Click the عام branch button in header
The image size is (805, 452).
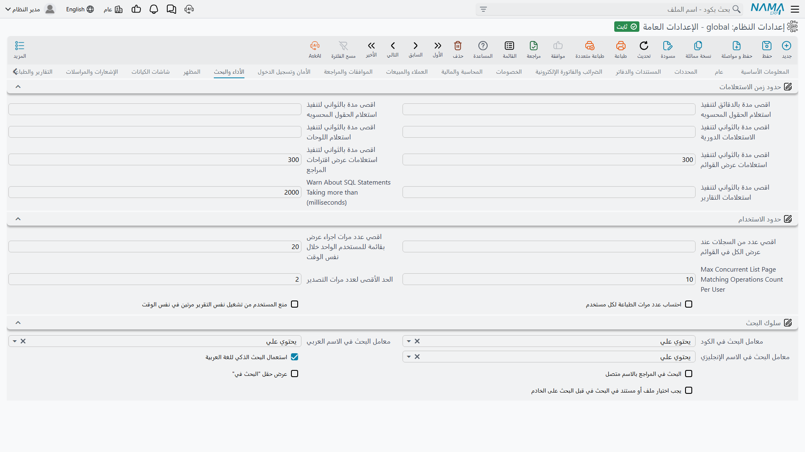(113, 9)
